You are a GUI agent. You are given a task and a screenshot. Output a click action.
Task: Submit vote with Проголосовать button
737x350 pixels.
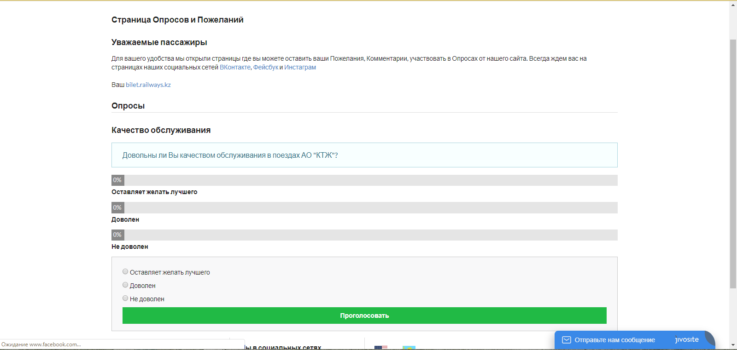click(x=364, y=316)
